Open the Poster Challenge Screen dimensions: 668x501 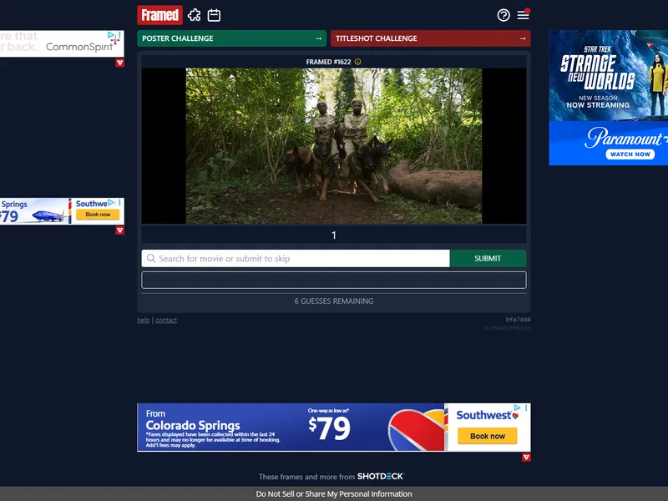[232, 38]
